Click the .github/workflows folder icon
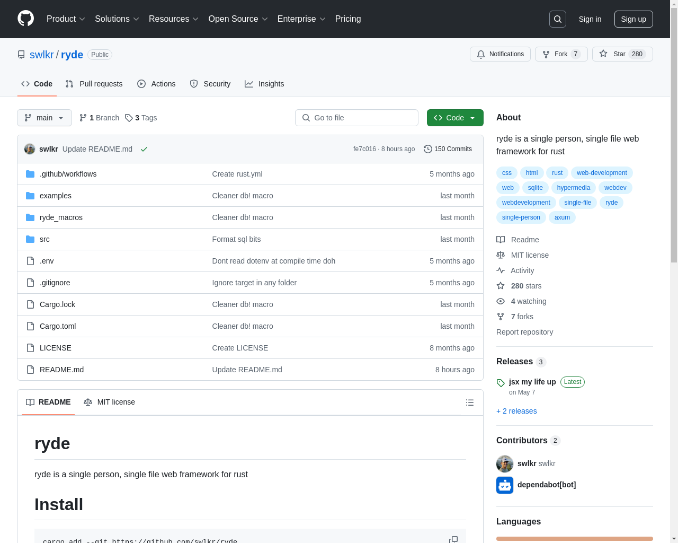This screenshot has width=678, height=543. [x=30, y=174]
